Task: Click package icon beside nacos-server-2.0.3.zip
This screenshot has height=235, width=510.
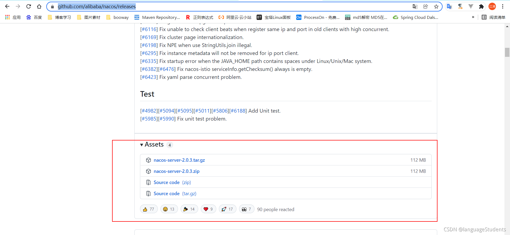Action: coord(148,171)
